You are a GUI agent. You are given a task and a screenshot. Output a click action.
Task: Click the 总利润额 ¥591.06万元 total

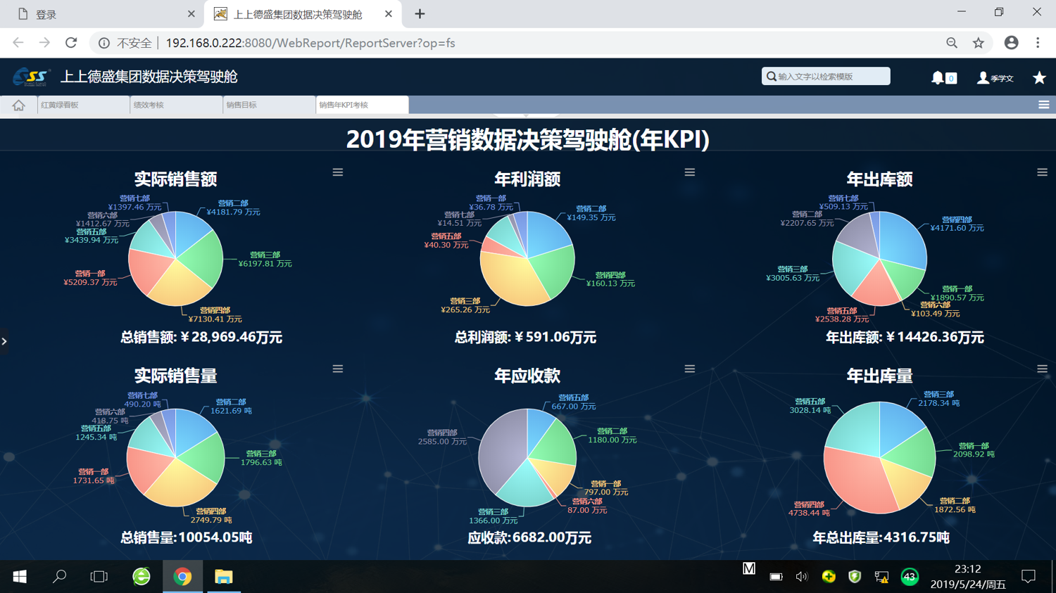click(525, 337)
